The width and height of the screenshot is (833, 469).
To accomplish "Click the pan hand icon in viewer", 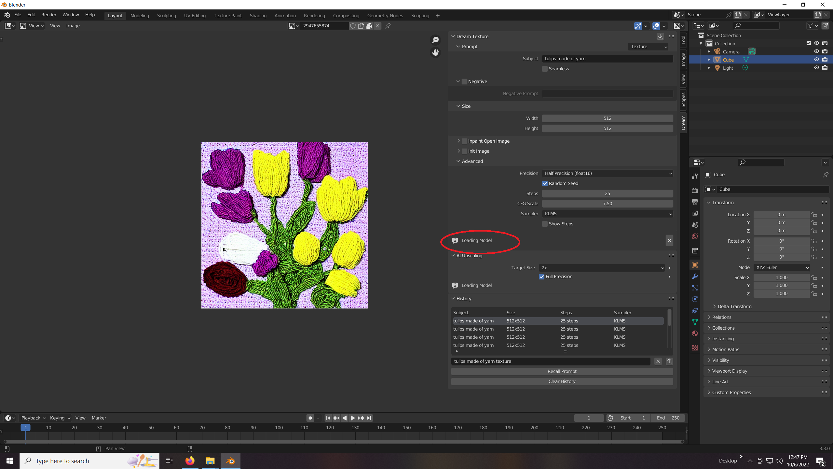I will pyautogui.click(x=435, y=52).
